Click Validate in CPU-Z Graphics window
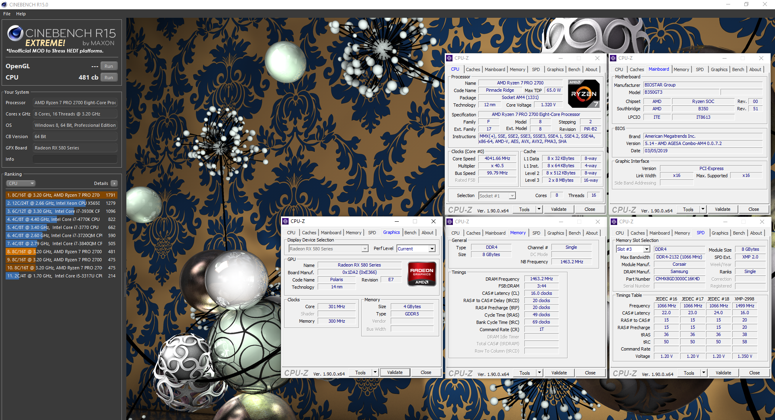This screenshot has width=775, height=420. [395, 372]
